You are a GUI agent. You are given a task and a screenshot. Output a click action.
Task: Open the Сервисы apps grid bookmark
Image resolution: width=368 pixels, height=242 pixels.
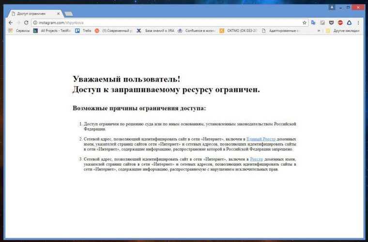[x=19, y=30]
